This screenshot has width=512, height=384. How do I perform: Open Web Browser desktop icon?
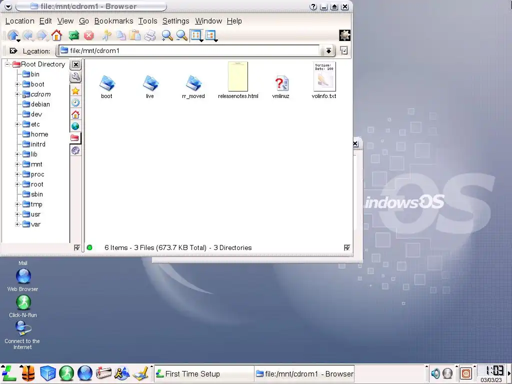(x=23, y=280)
